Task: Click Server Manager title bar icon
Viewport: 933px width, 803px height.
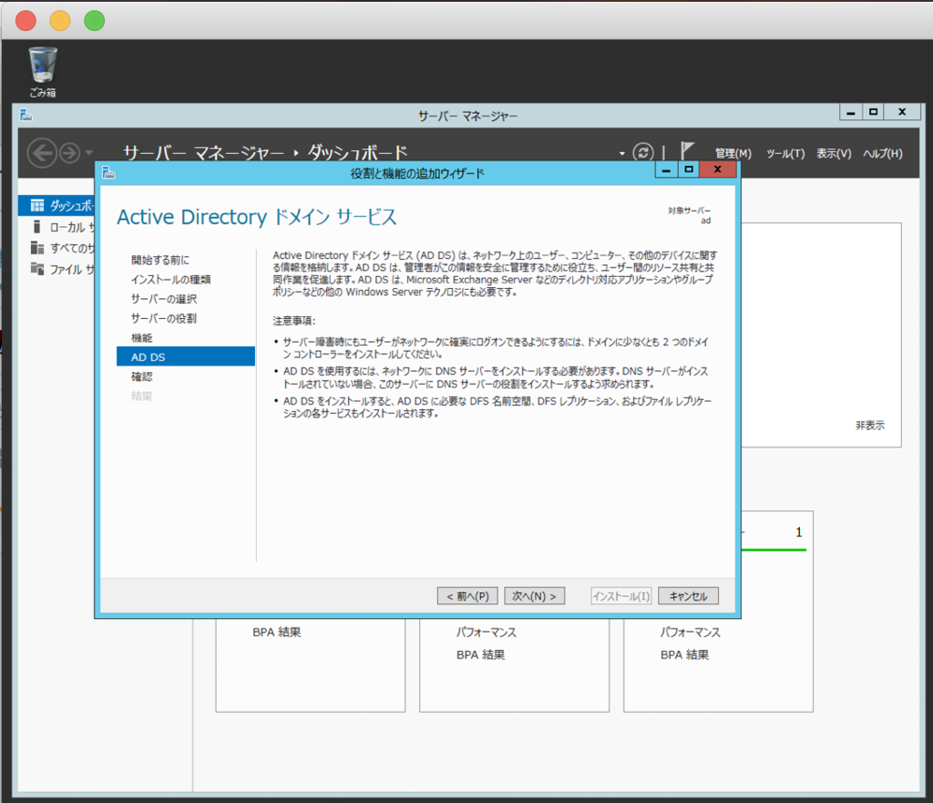Action: pos(26,115)
